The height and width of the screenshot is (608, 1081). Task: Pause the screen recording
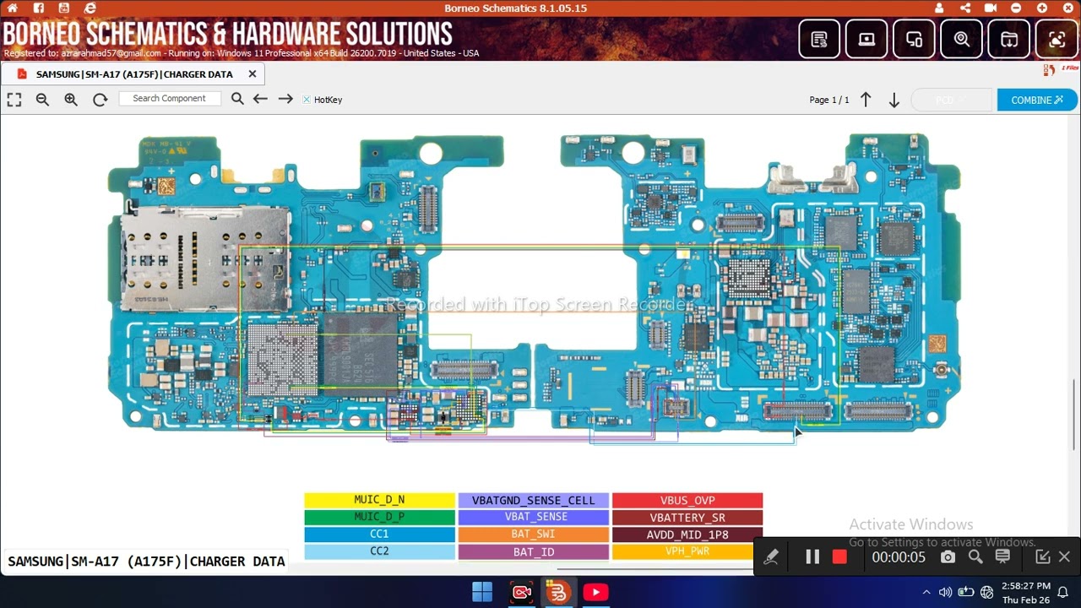[x=812, y=556]
